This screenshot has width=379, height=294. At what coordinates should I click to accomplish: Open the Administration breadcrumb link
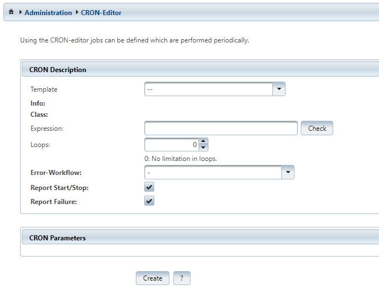tap(48, 12)
